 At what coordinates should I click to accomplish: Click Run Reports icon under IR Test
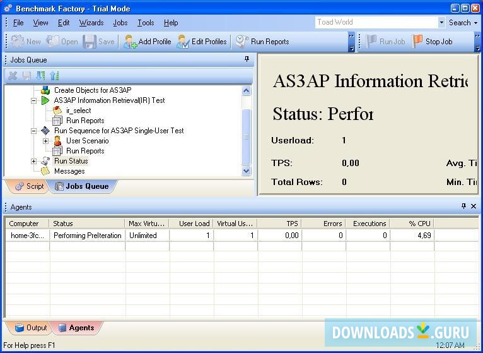click(57, 121)
